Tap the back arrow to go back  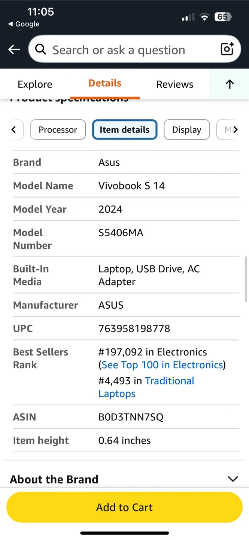pos(14,49)
